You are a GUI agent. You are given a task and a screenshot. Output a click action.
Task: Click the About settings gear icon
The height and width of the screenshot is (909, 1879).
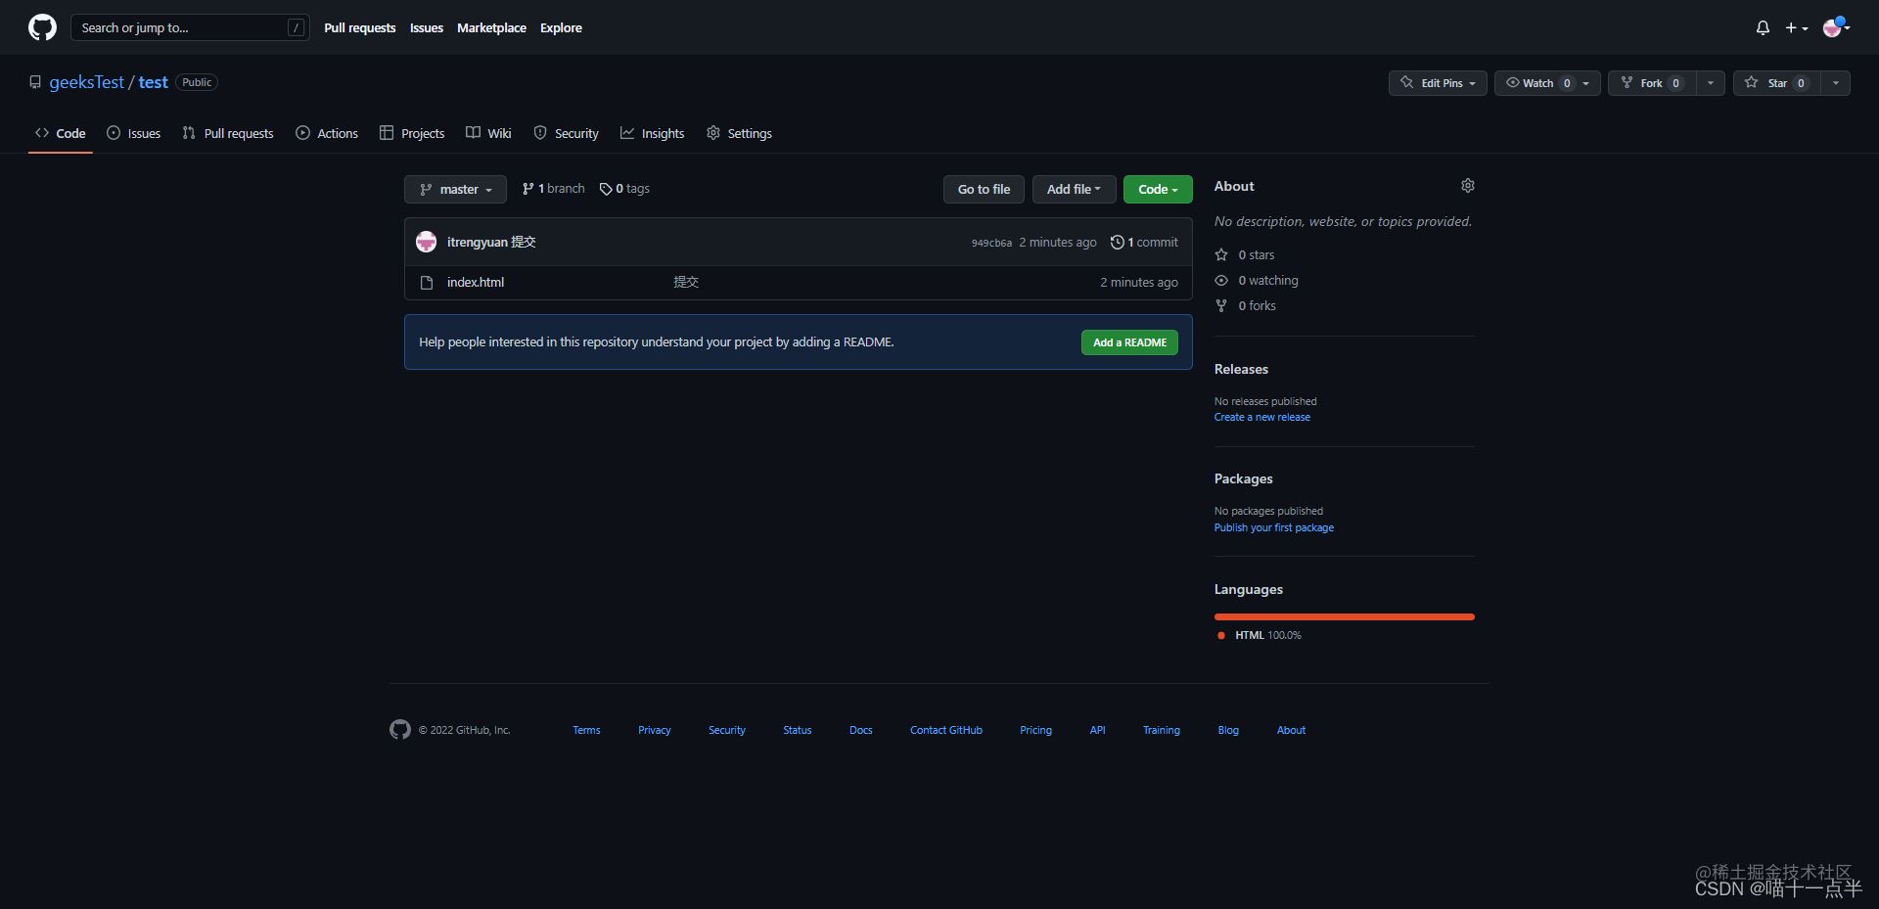click(1467, 186)
